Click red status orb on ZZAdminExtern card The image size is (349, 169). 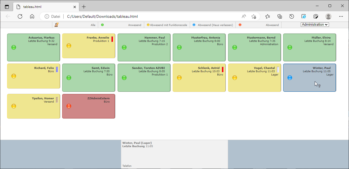point(69,106)
